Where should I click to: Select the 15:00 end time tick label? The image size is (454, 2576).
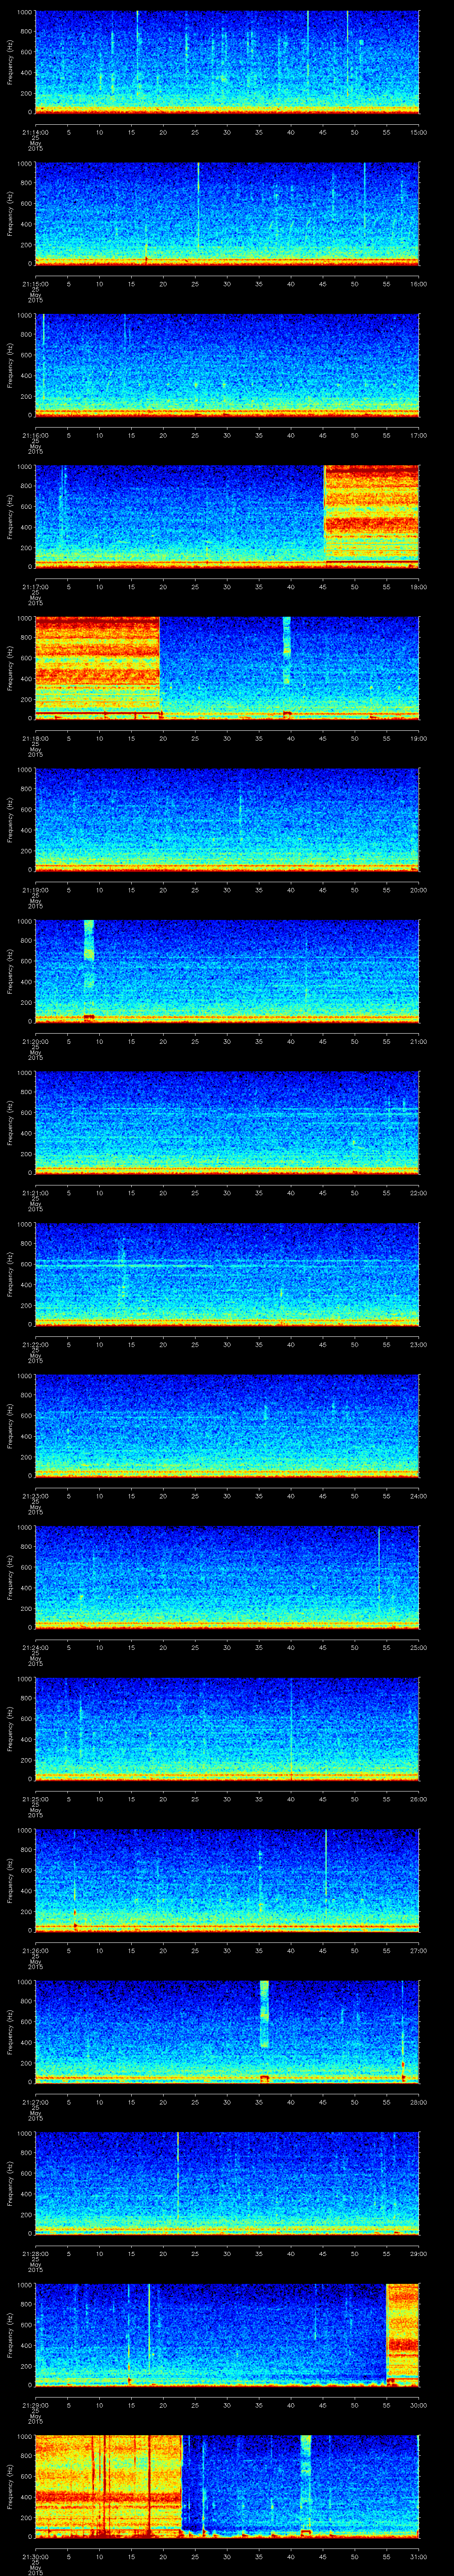(418, 132)
